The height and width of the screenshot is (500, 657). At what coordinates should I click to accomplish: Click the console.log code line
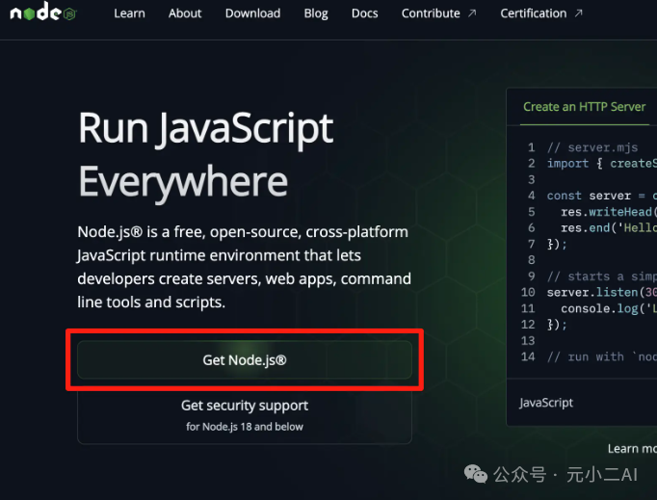(609, 308)
